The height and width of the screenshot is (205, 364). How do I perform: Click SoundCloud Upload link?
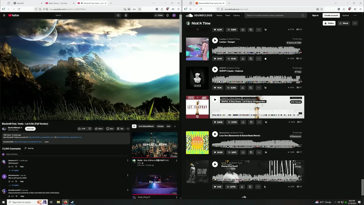coord(346,15)
